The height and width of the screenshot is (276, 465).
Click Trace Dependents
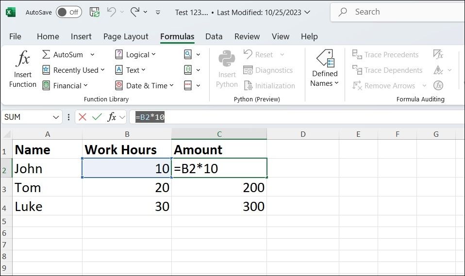pos(387,70)
